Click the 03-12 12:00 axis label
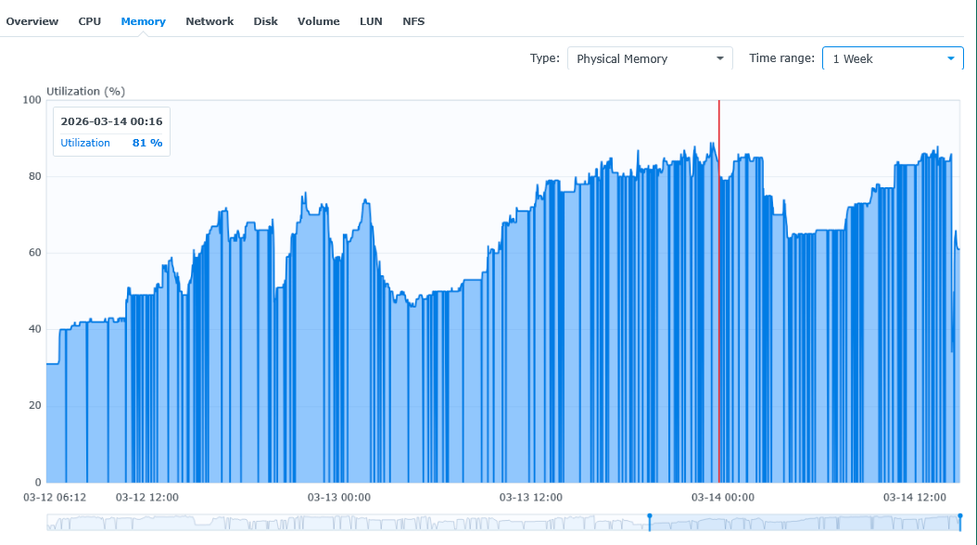This screenshot has width=977, height=545. (x=147, y=497)
